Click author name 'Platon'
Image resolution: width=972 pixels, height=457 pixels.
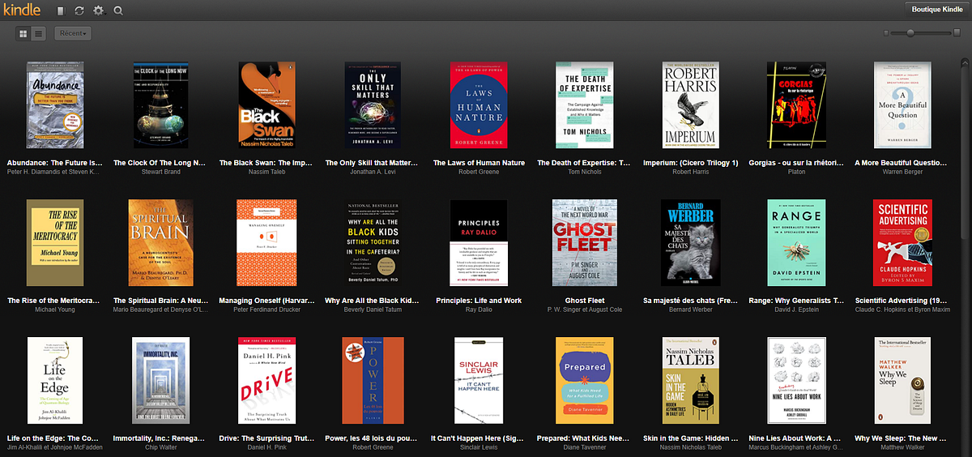tap(796, 173)
